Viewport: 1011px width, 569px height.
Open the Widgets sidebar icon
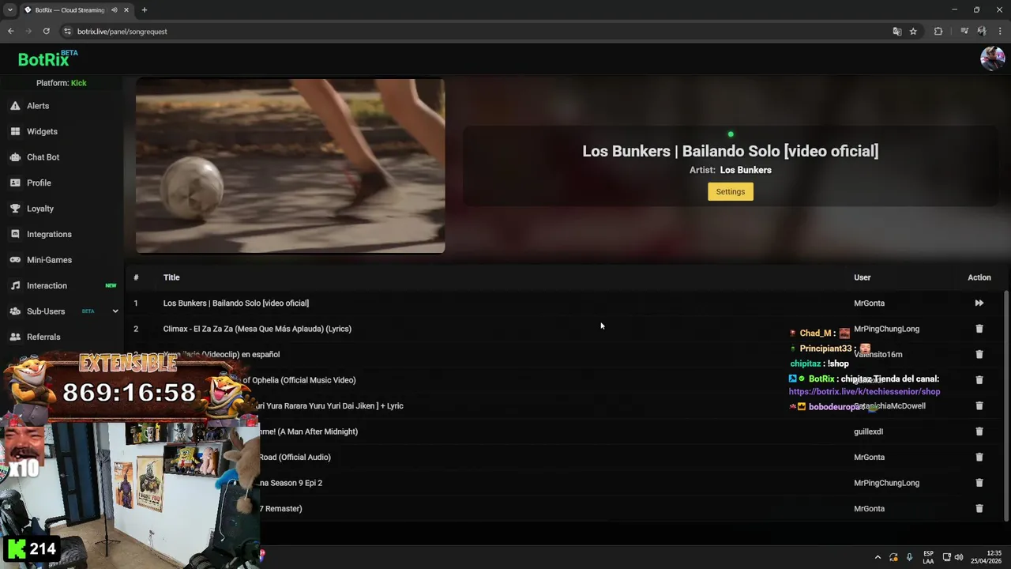tap(15, 131)
